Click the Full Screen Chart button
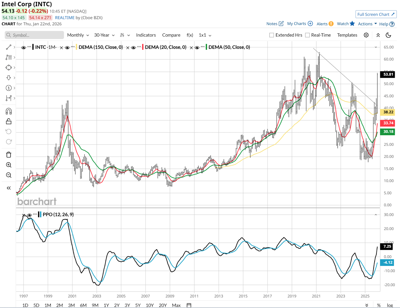The width and height of the screenshot is (400, 308). coord(376,14)
